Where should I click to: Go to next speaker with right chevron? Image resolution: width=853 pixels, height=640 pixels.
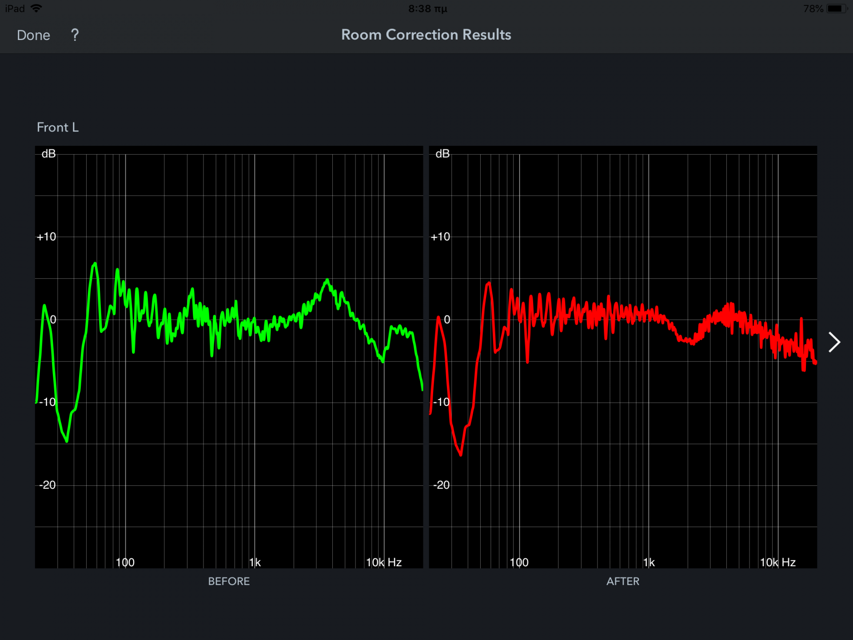(834, 342)
